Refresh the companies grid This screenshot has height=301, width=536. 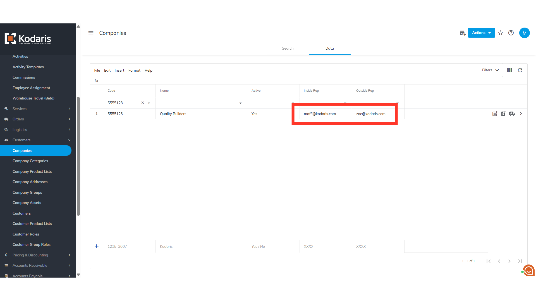coord(520,70)
